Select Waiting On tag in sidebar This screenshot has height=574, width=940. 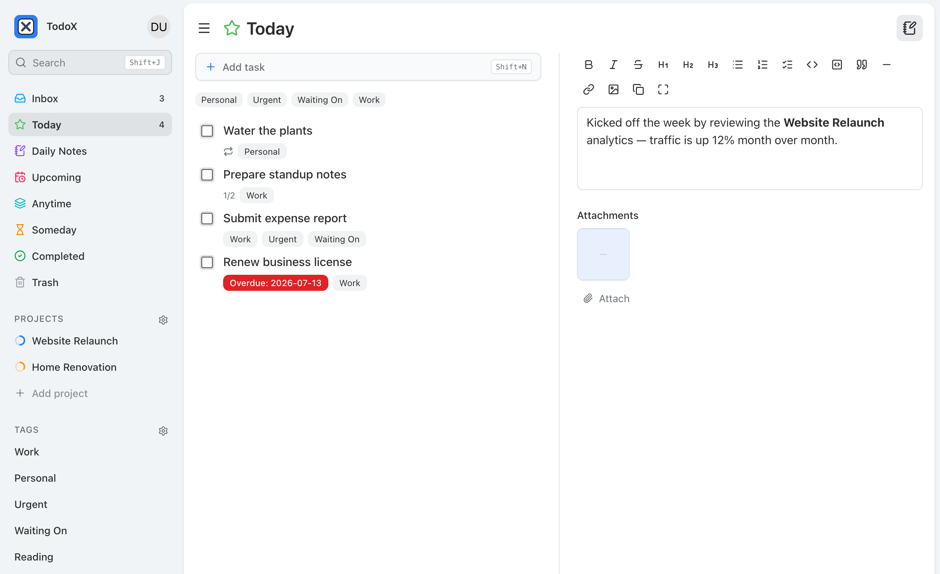pyautogui.click(x=90, y=531)
